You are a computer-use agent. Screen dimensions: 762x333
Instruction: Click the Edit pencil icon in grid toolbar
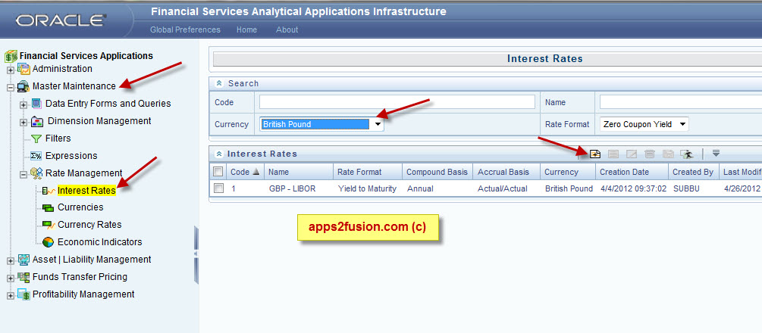[632, 154]
